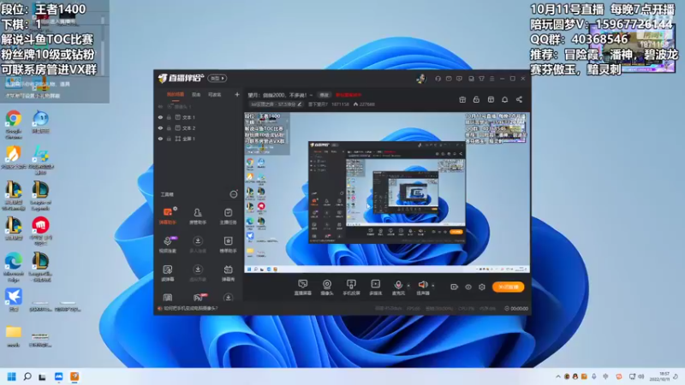This screenshot has width=685, height=385.
Task: Add 摄像头 camera source
Action: click(327, 287)
